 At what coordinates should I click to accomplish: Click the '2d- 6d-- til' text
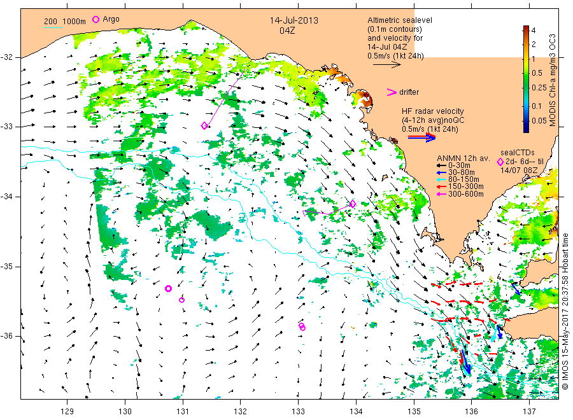tap(525, 162)
